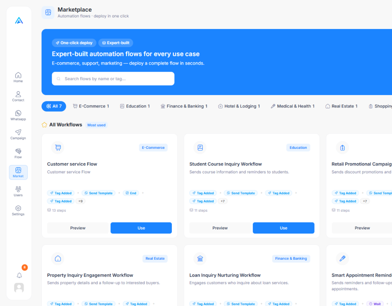The height and width of the screenshot is (306, 392).
Task: Open notifications bell with badge
Action: click(19, 275)
